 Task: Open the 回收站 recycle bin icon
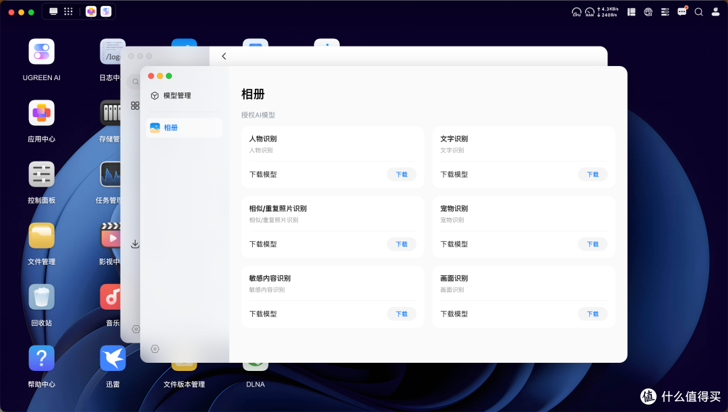[x=41, y=297]
